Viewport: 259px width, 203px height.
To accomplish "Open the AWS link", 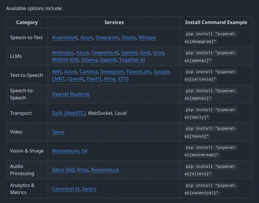I will point(57,72).
